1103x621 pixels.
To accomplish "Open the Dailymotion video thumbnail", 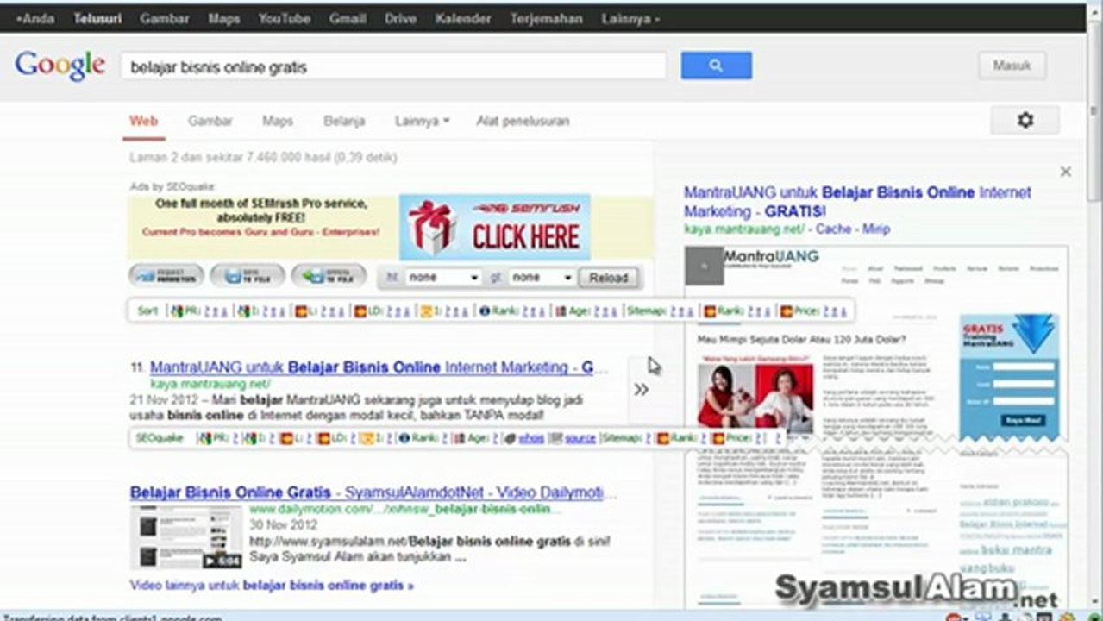I will (186, 537).
